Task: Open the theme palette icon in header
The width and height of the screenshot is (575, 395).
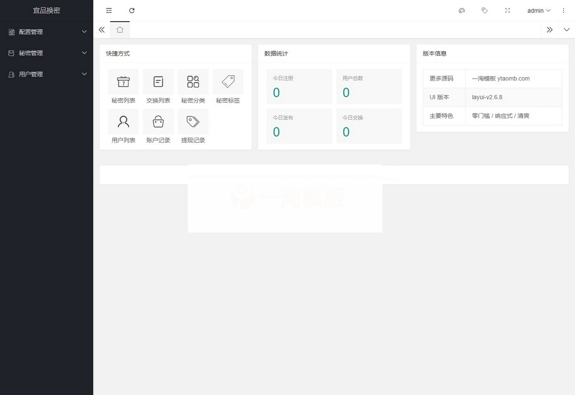Action: tap(462, 11)
